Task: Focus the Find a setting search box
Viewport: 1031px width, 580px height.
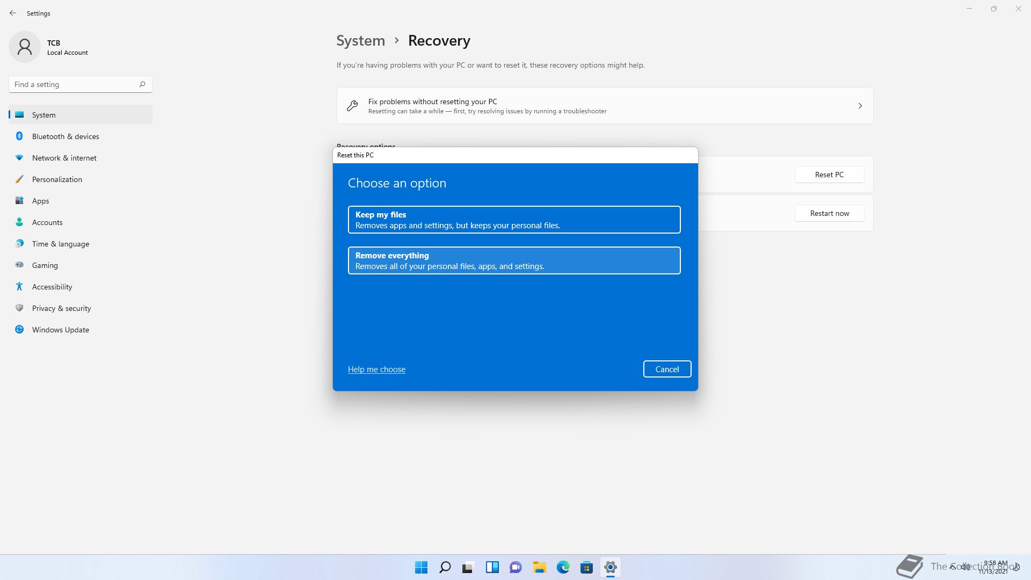Action: coord(81,84)
